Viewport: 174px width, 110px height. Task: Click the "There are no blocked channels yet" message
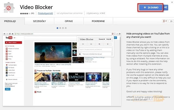92,54
